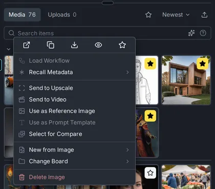Click the sparkle AI search icon
215x189 pixels.
191,33
